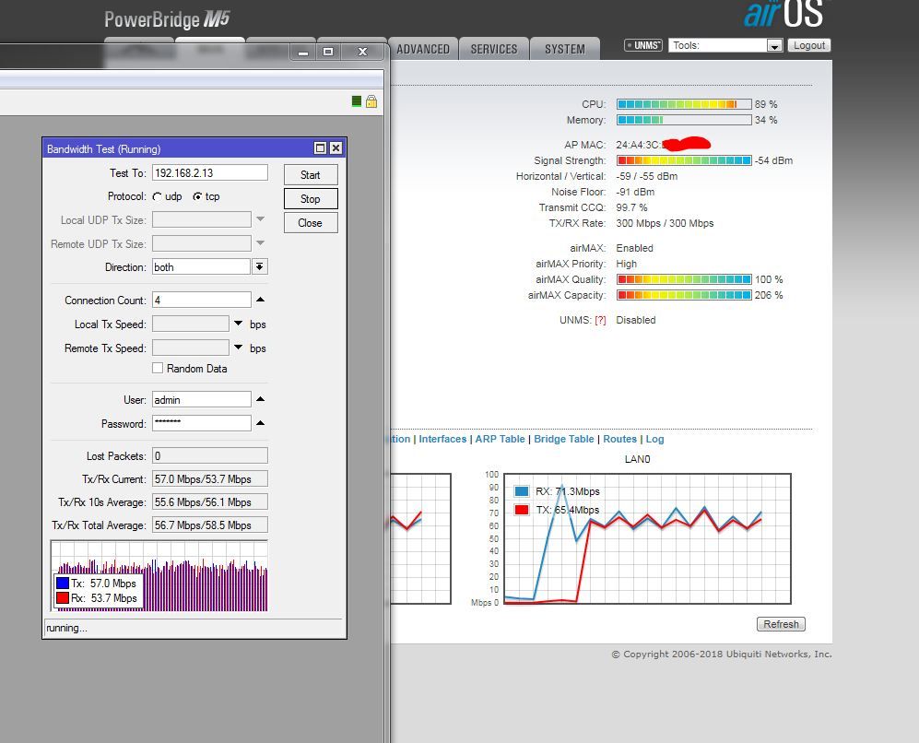The image size is (919, 743).
Task: Click the "-59 / -55 dBm" value
Action: (646, 176)
